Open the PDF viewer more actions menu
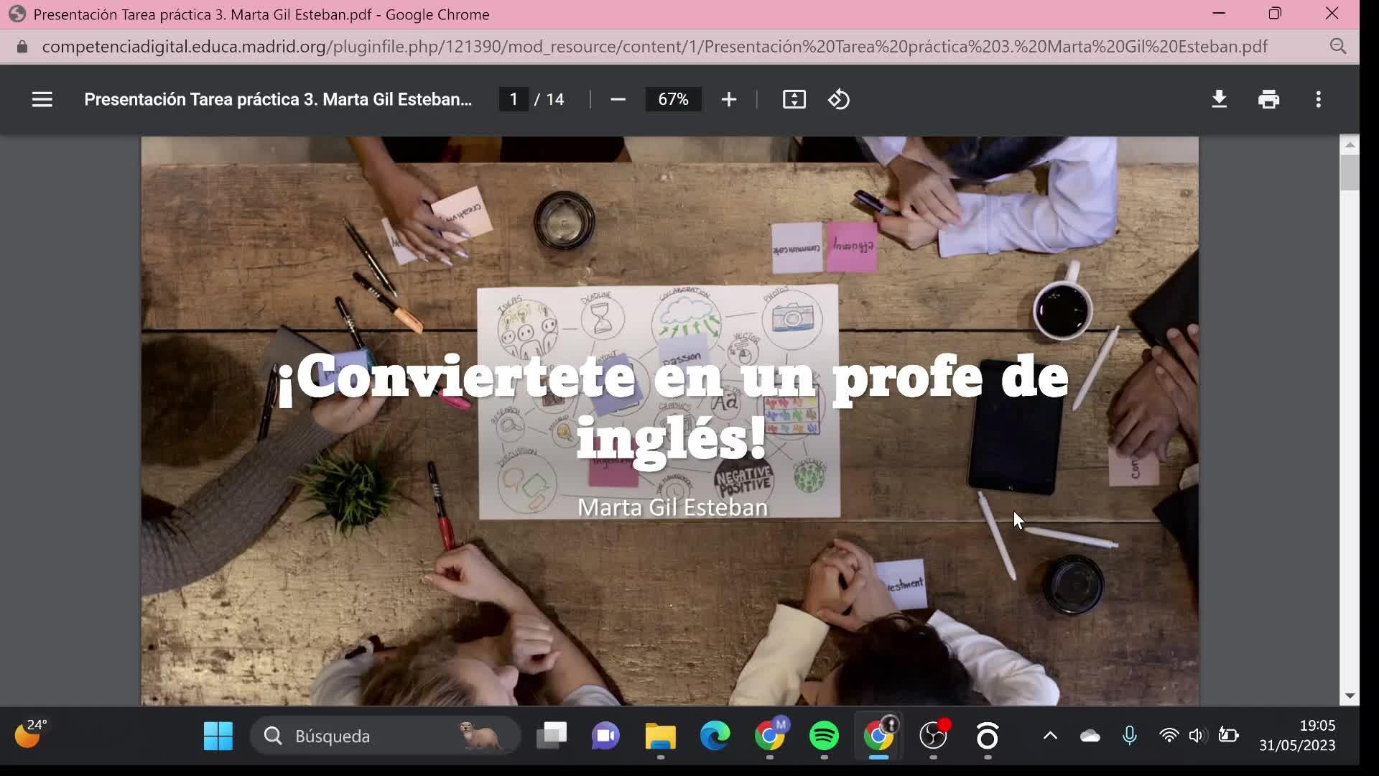Image resolution: width=1379 pixels, height=776 pixels. (1318, 99)
